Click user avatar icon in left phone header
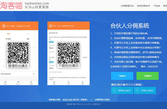Image resolution: width=167 pixels, height=109 pixels. point(4,26)
